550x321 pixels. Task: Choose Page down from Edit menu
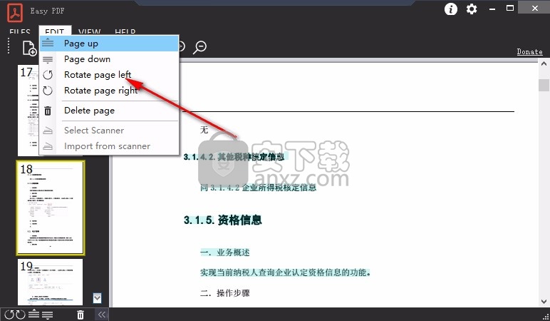[110, 59]
